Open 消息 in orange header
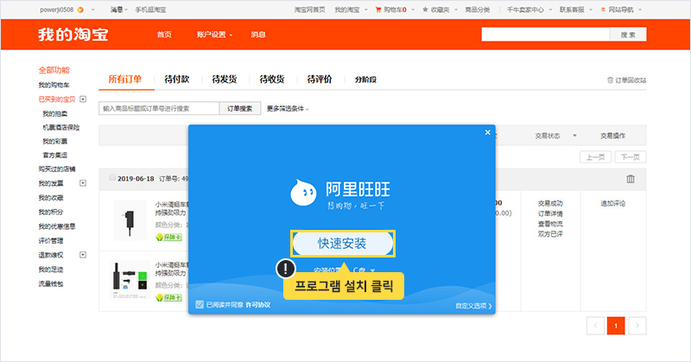Viewport: 691px width, 362px height. click(258, 35)
